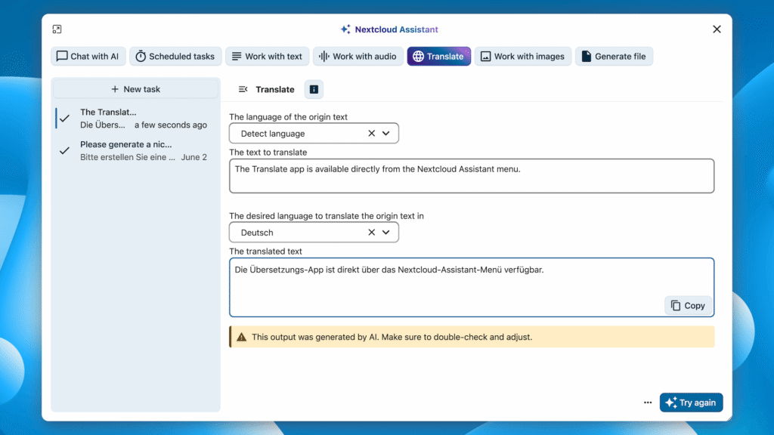Click the 'June 2' task date
The width and height of the screenshot is (774, 435).
tap(194, 157)
